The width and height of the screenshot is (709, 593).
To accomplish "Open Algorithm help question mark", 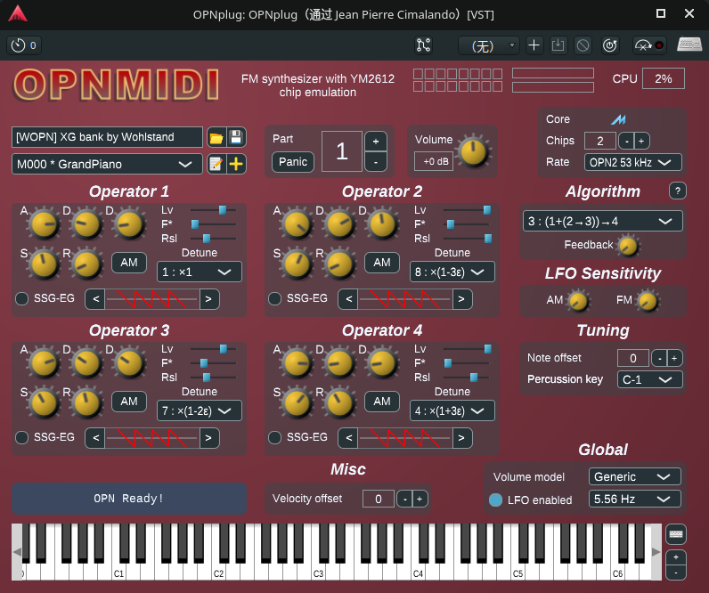I will click(x=677, y=191).
